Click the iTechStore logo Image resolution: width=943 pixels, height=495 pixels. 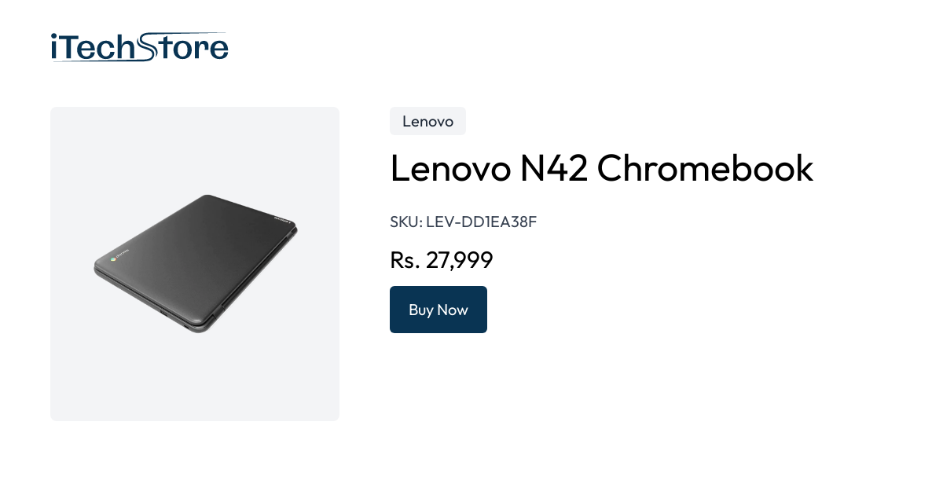(x=139, y=46)
